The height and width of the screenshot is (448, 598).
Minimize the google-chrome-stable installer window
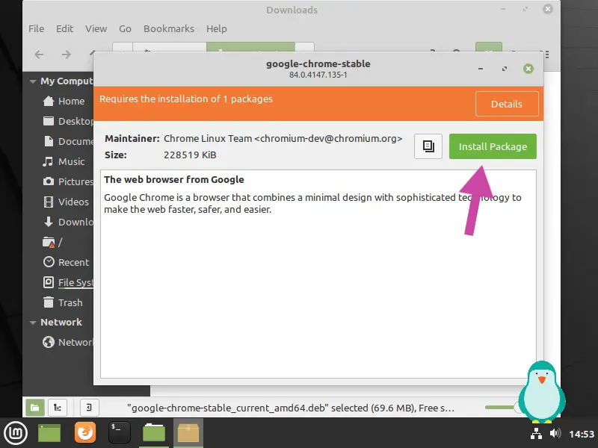click(481, 69)
